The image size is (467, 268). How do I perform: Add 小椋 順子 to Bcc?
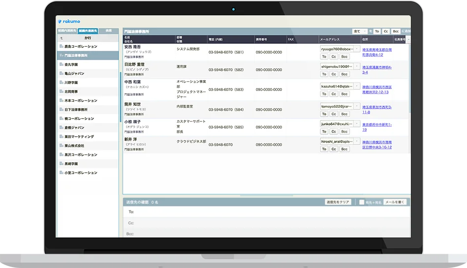(x=344, y=132)
